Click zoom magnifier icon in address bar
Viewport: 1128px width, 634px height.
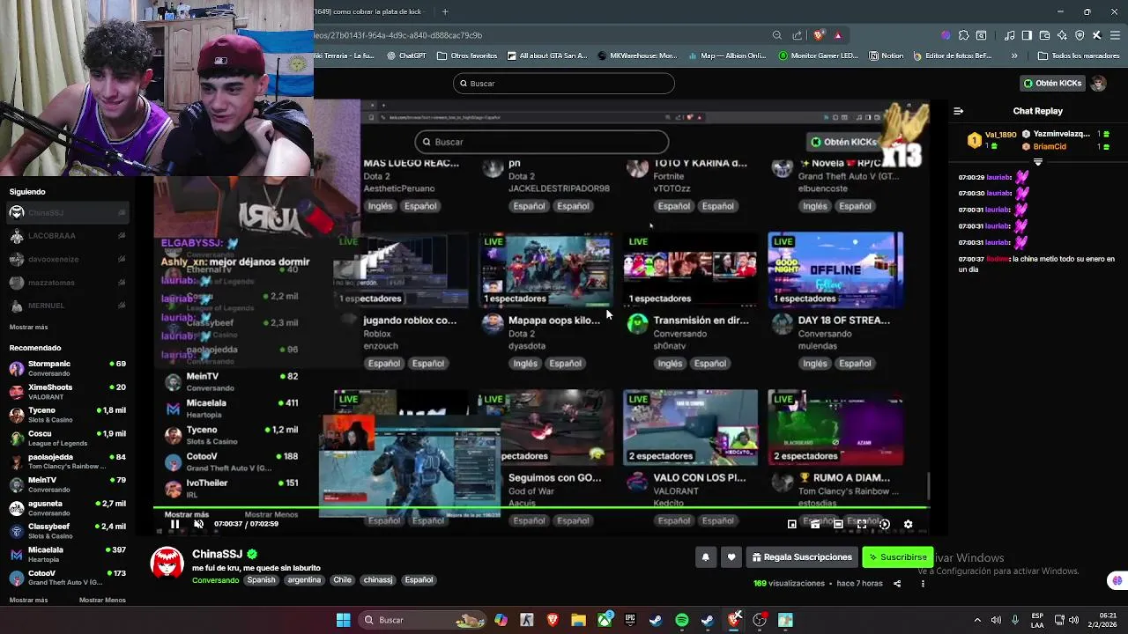[x=776, y=35]
